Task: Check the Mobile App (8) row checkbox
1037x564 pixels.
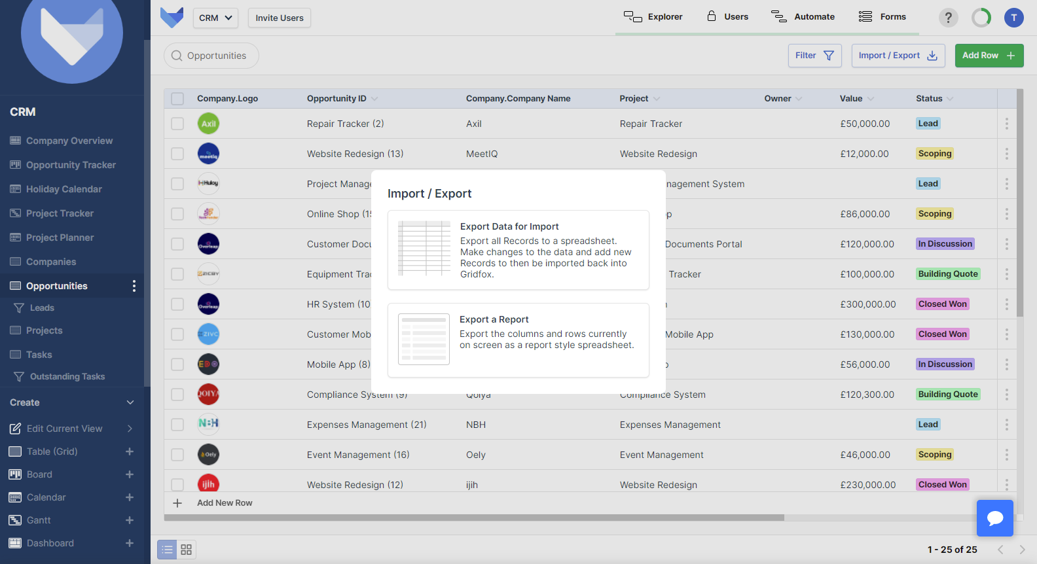Action: click(x=177, y=364)
